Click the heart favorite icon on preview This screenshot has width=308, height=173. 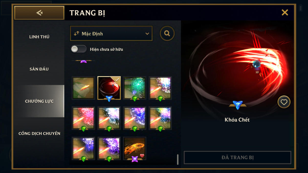point(284,102)
